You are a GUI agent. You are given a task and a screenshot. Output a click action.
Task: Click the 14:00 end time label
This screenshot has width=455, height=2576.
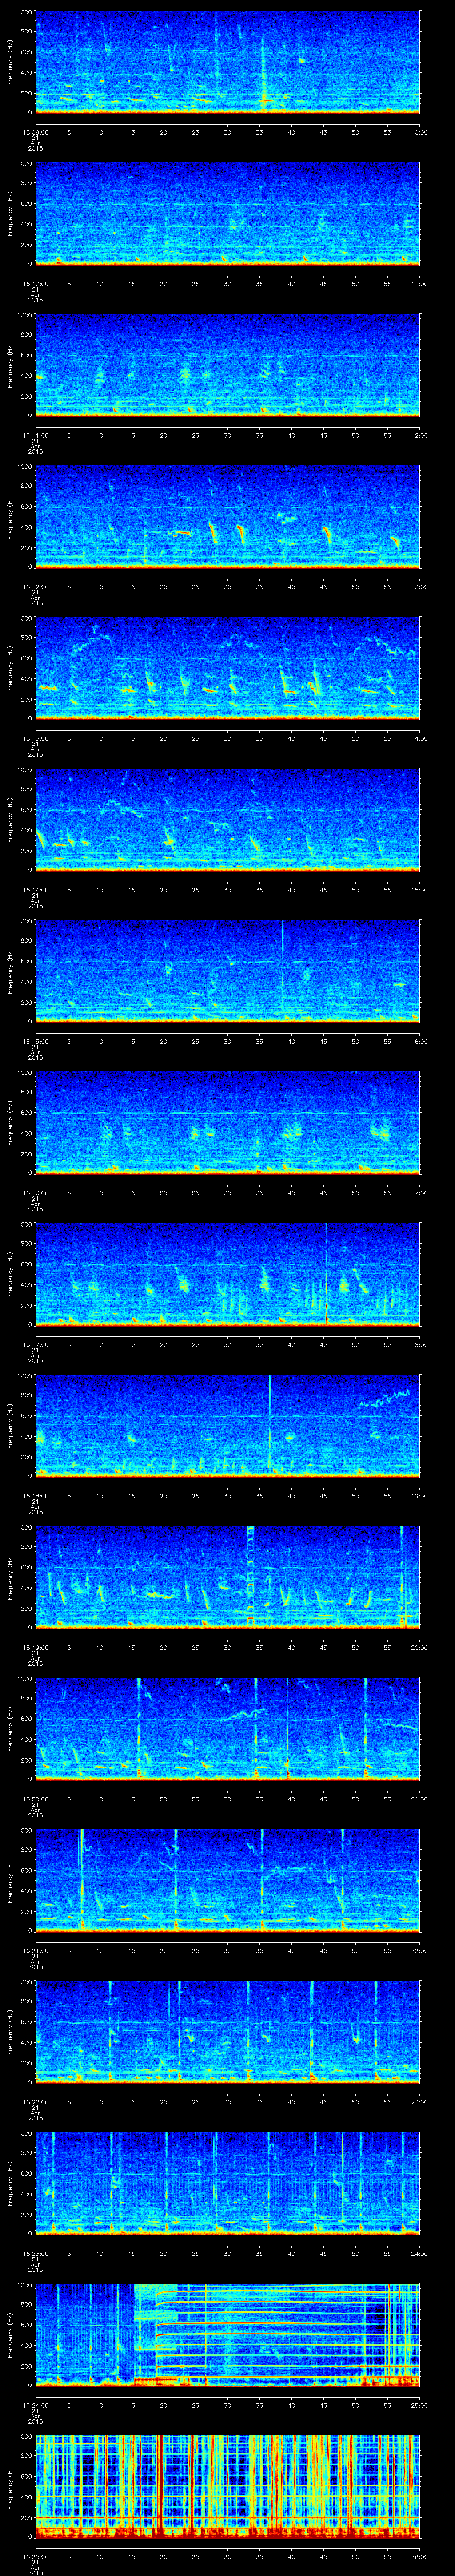click(x=419, y=738)
